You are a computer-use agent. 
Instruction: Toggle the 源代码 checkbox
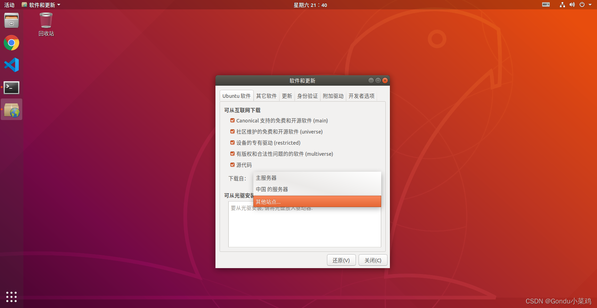tap(232, 165)
